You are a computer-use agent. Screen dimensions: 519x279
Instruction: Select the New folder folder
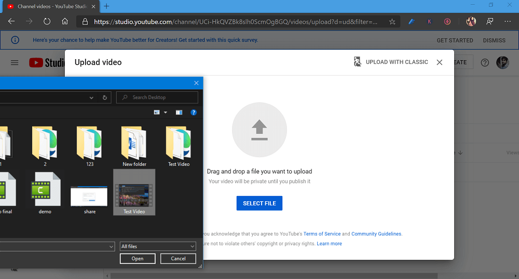pyautogui.click(x=134, y=146)
